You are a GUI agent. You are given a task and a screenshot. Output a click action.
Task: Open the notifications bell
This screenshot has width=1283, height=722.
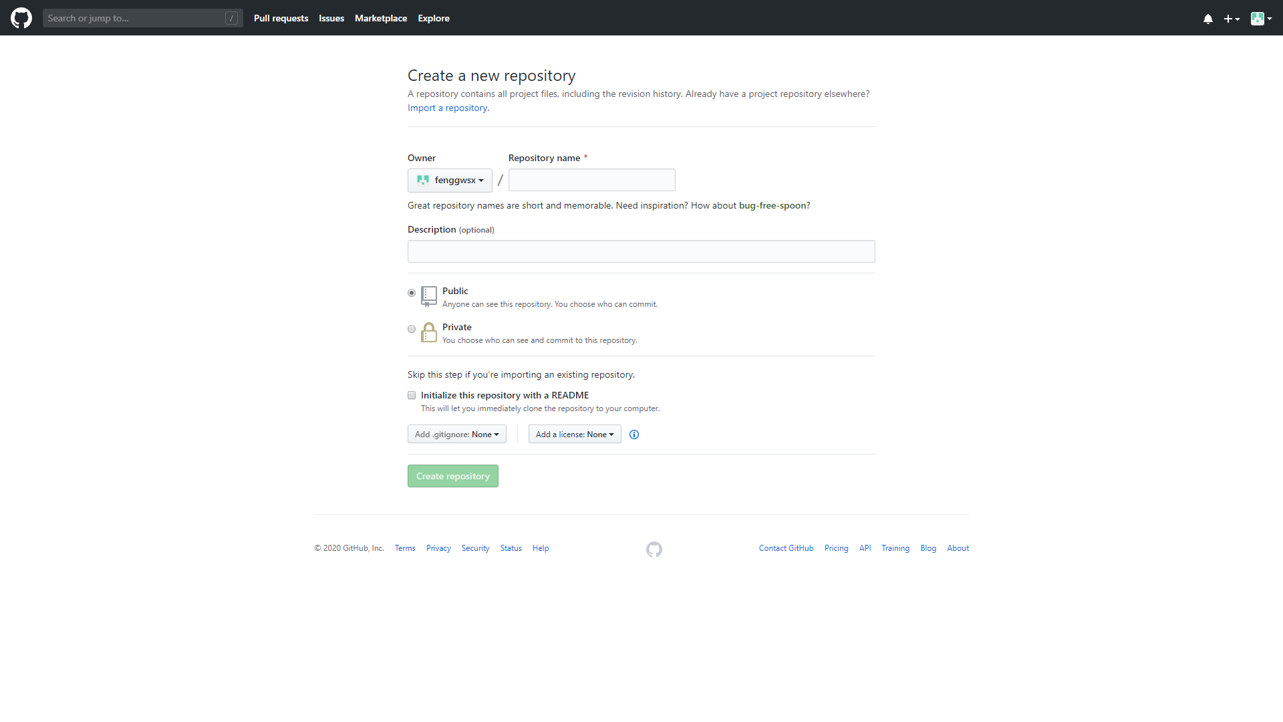click(x=1208, y=19)
